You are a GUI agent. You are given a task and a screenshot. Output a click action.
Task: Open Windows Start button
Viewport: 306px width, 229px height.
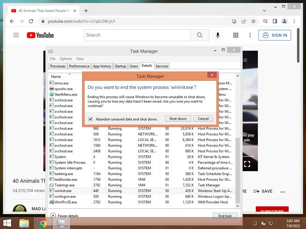[7, 223]
